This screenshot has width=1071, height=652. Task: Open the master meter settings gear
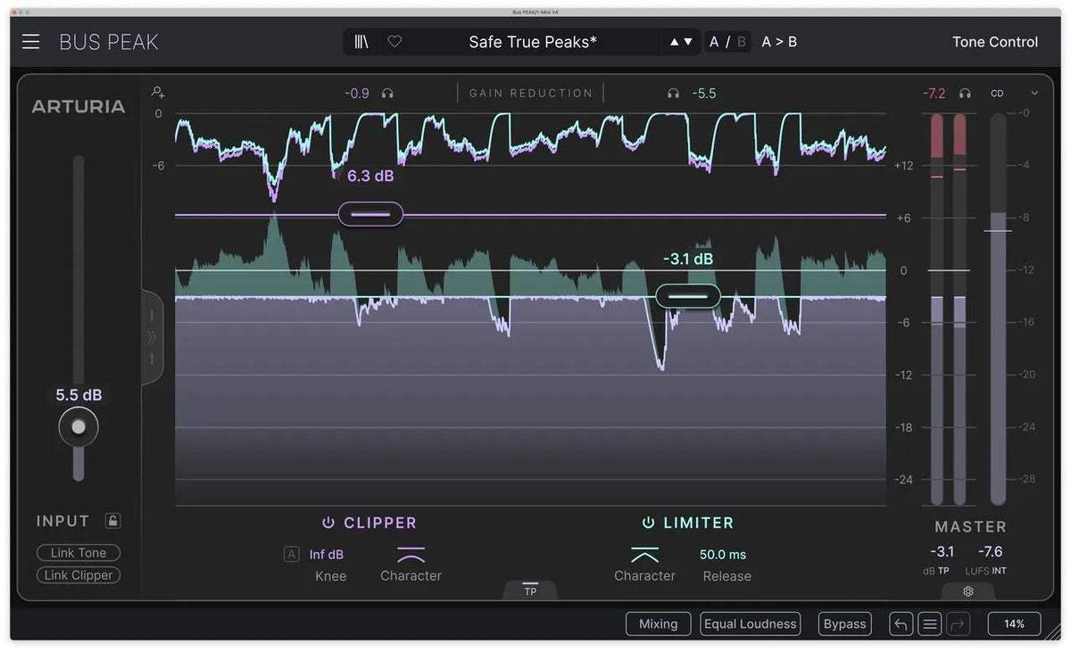point(967,591)
